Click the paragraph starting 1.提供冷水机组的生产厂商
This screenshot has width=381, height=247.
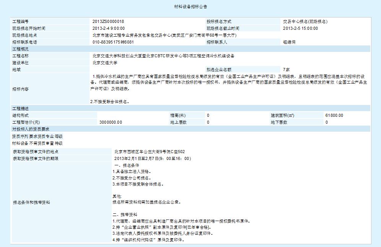pyautogui.click(x=229, y=82)
